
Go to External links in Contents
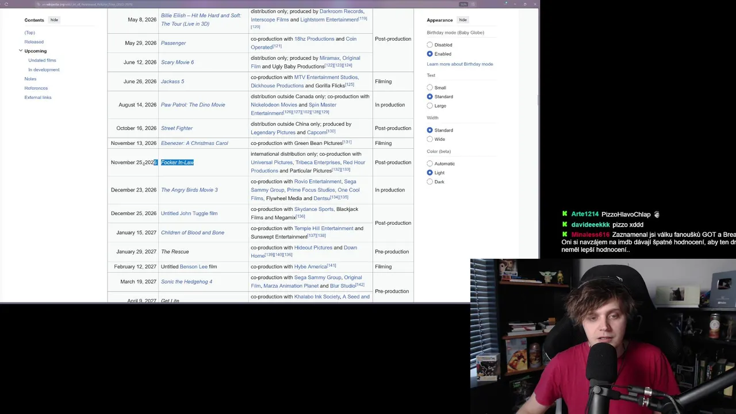pyautogui.click(x=38, y=97)
